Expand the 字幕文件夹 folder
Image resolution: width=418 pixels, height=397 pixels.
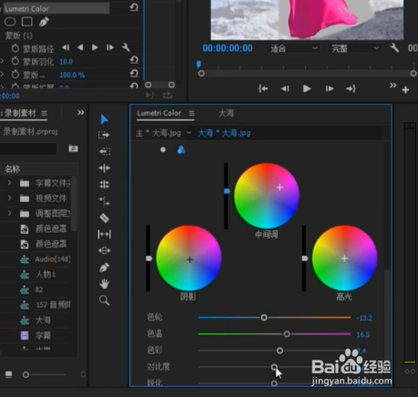click(10, 183)
